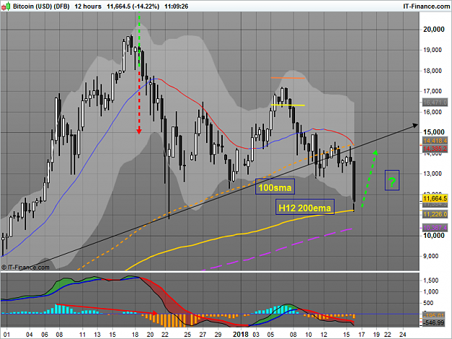
Task: Click the 19,000 price axis label
Action: click(432, 50)
